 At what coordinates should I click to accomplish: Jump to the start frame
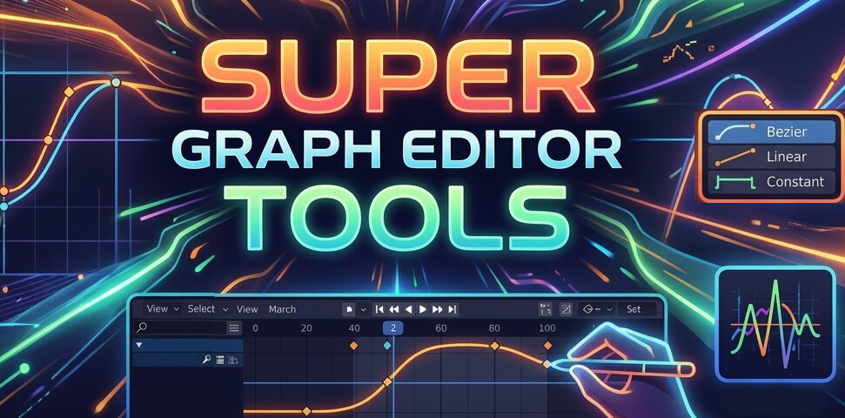point(379,310)
